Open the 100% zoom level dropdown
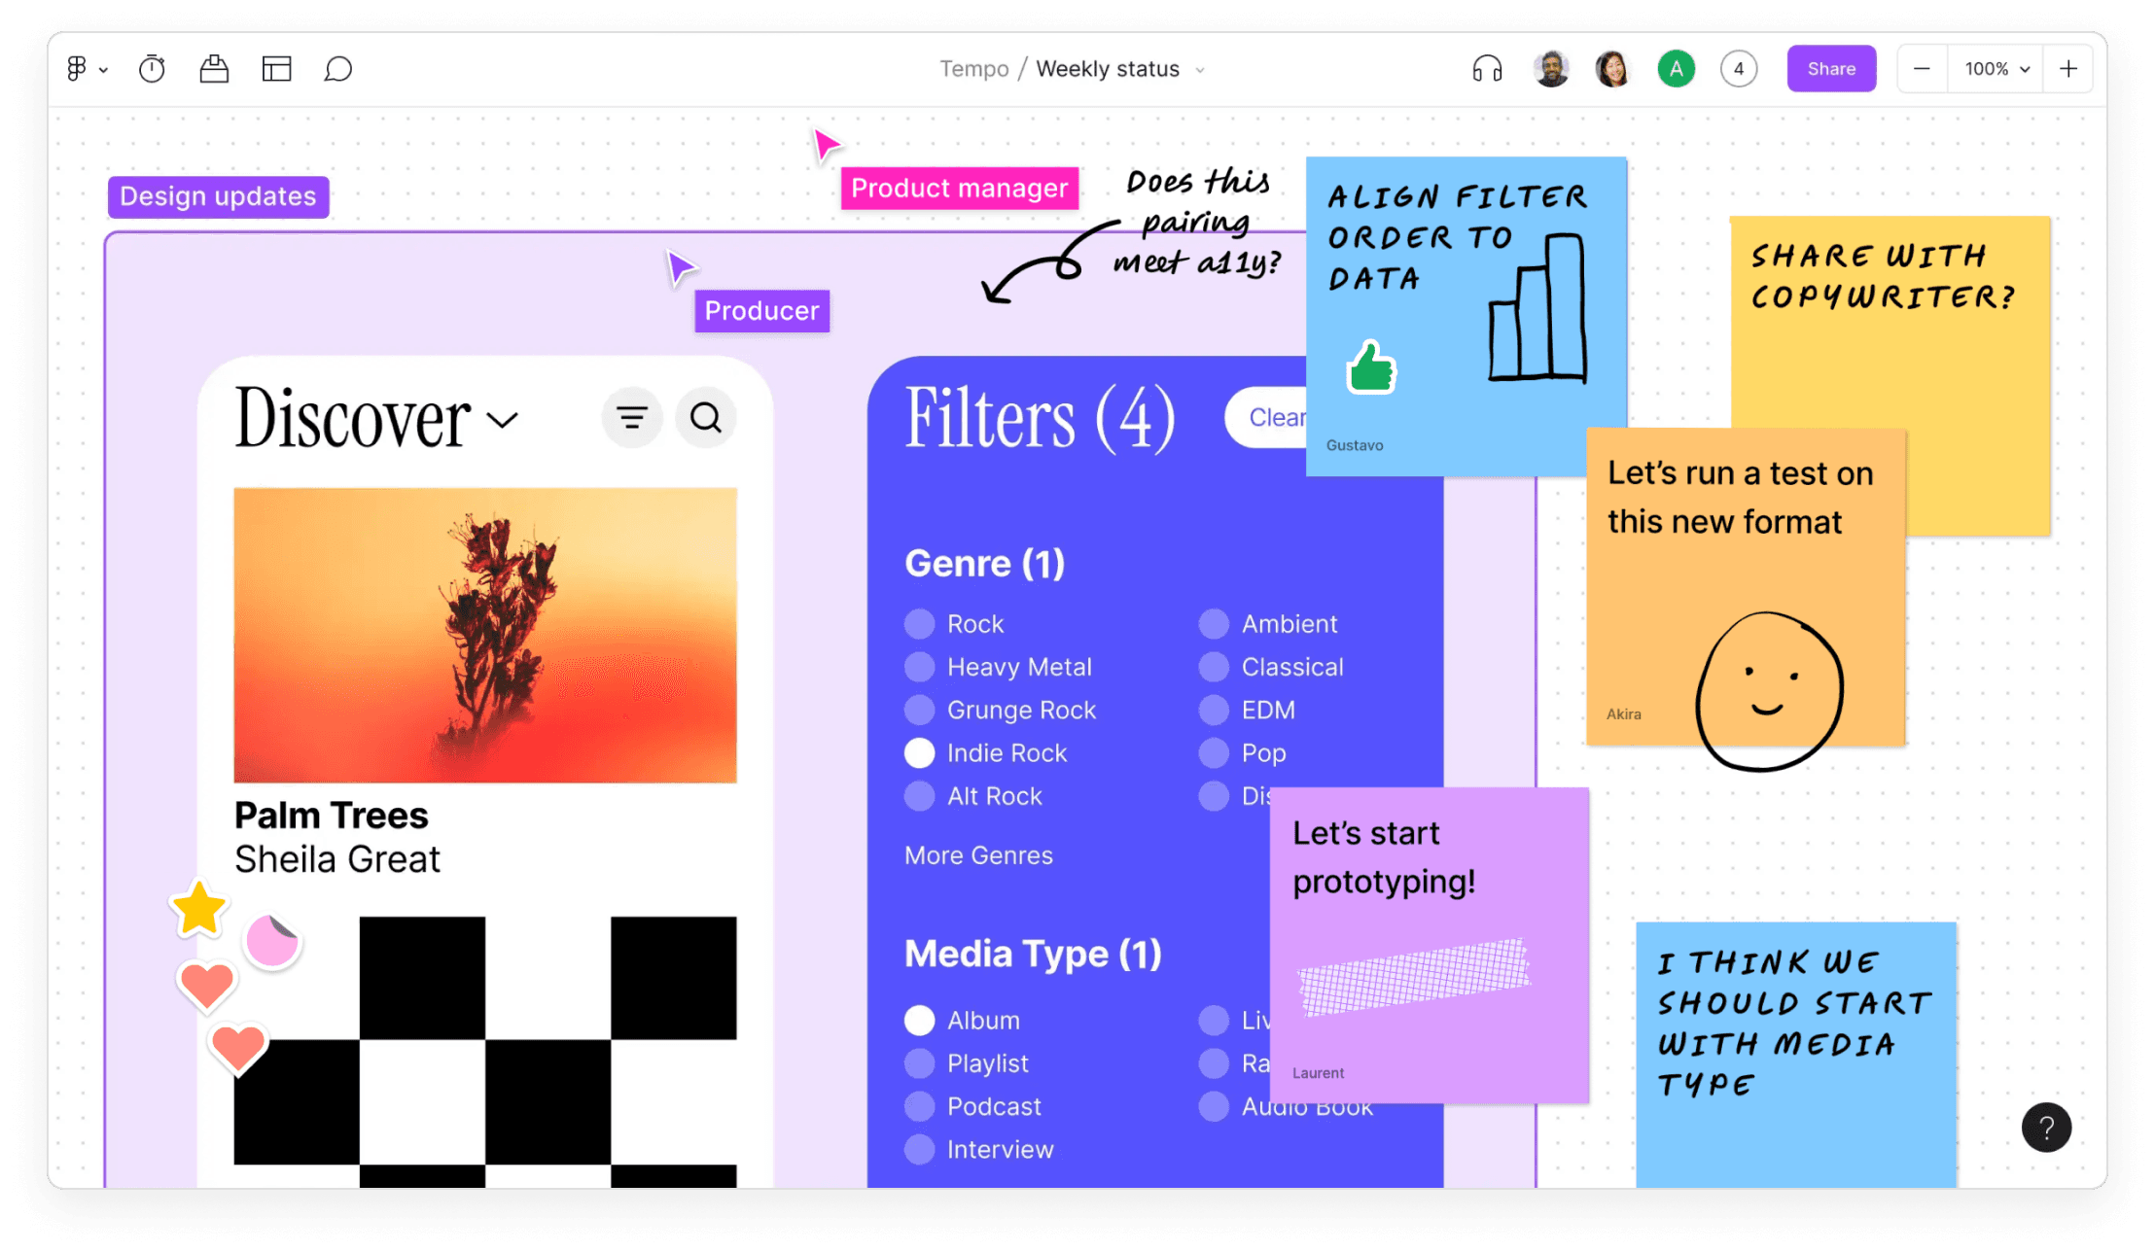 [1996, 69]
